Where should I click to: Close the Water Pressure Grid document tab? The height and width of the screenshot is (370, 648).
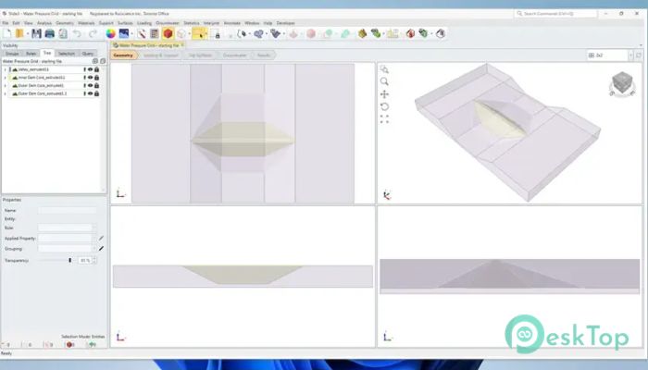pos(182,44)
